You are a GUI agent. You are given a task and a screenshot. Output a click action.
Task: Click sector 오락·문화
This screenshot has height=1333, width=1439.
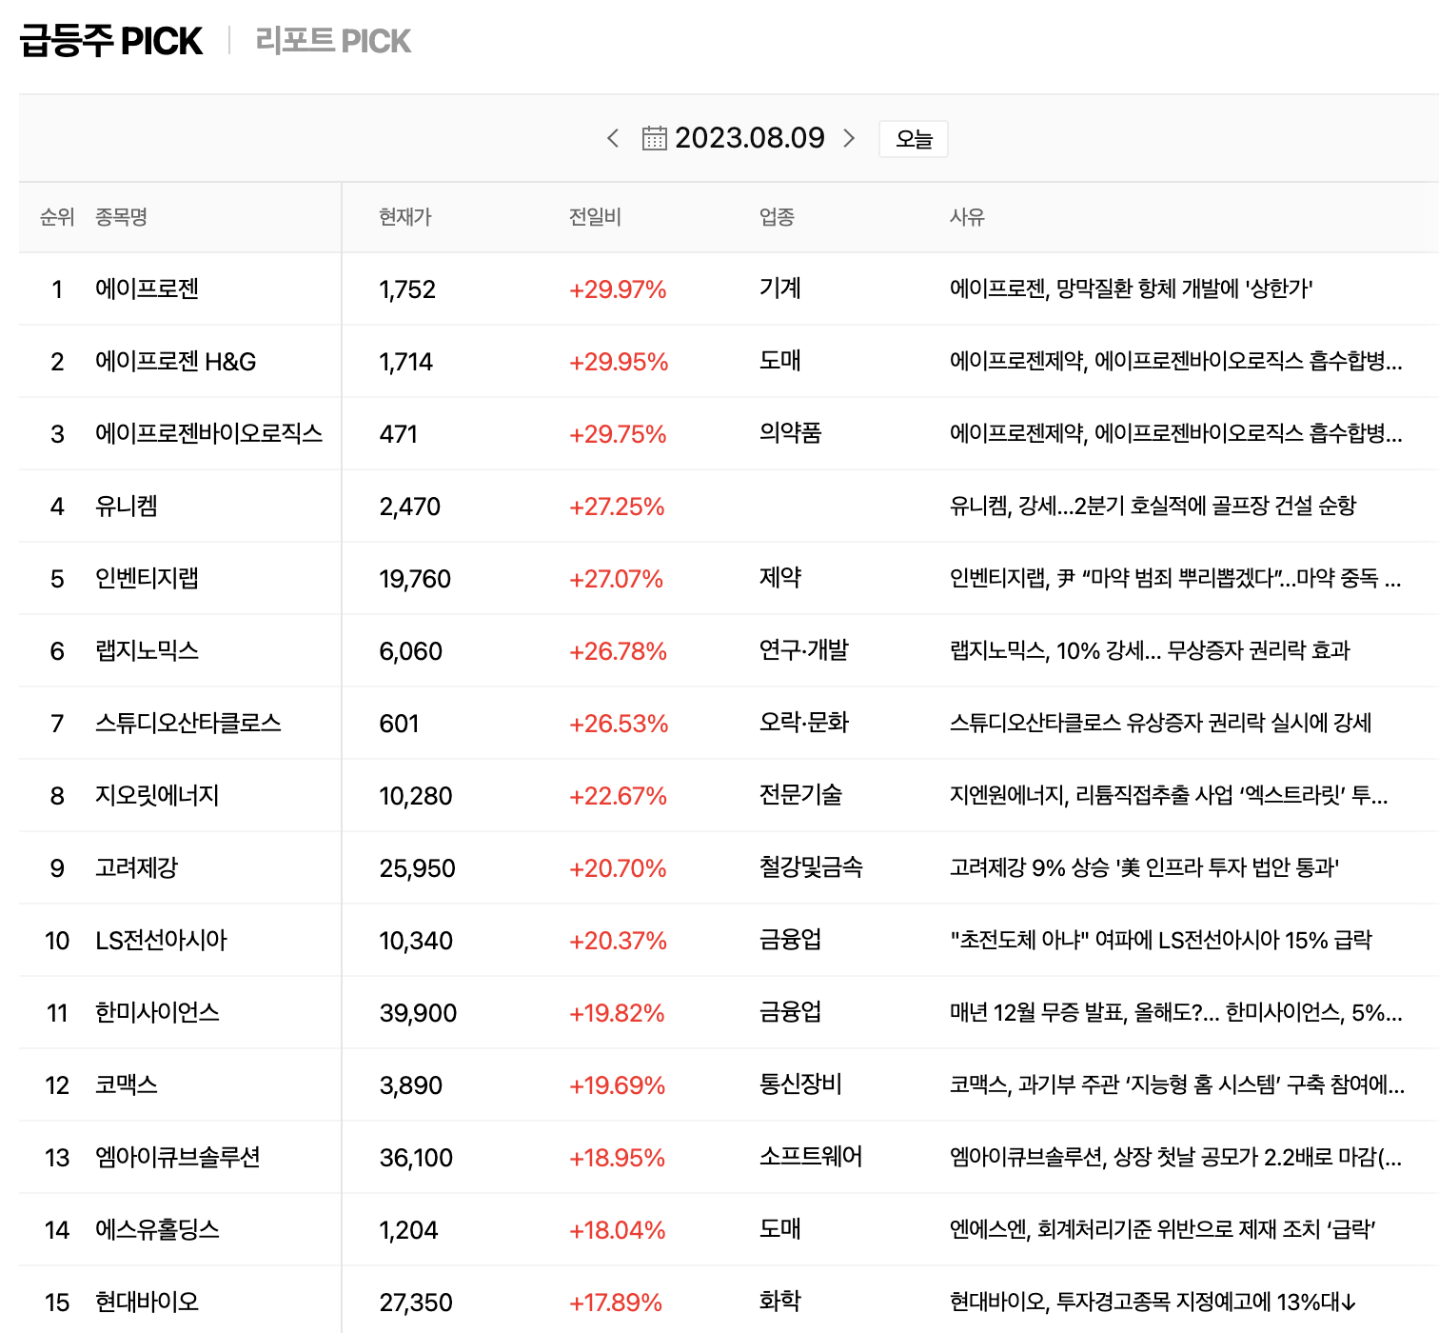[x=804, y=723]
